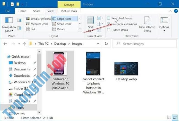Switch to the Share ribbon tab
This screenshot has height=121, width=179.
click(37, 11)
